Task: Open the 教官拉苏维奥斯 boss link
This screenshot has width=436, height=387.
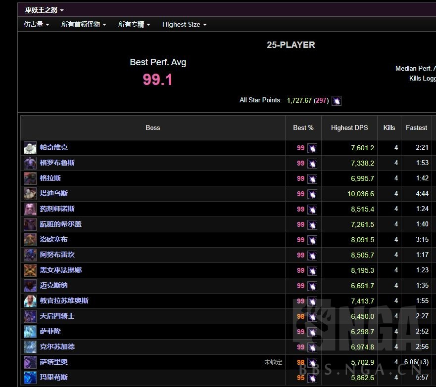Action: click(64, 301)
